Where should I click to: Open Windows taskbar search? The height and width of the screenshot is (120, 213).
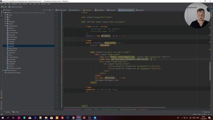click(8, 118)
